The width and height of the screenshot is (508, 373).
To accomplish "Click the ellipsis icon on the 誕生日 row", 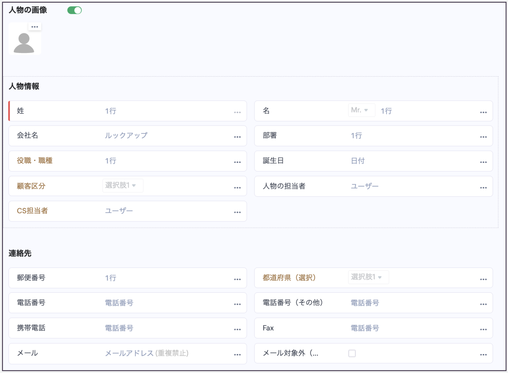I will [483, 162].
